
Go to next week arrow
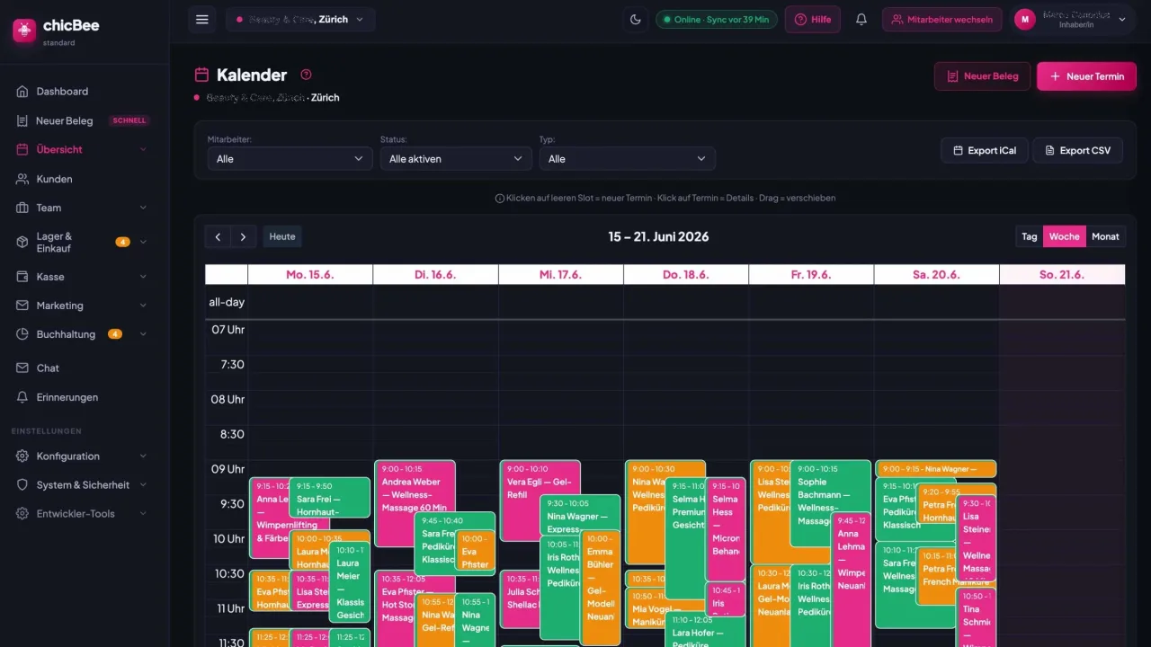[244, 236]
